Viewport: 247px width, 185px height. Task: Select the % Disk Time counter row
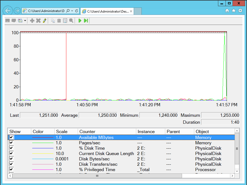(121, 148)
